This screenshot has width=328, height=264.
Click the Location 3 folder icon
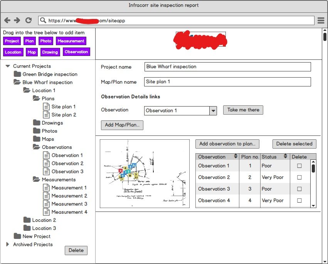coord(27,228)
